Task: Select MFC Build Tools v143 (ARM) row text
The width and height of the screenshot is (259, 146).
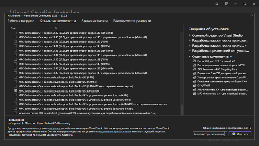Action: [x=56, y=77]
